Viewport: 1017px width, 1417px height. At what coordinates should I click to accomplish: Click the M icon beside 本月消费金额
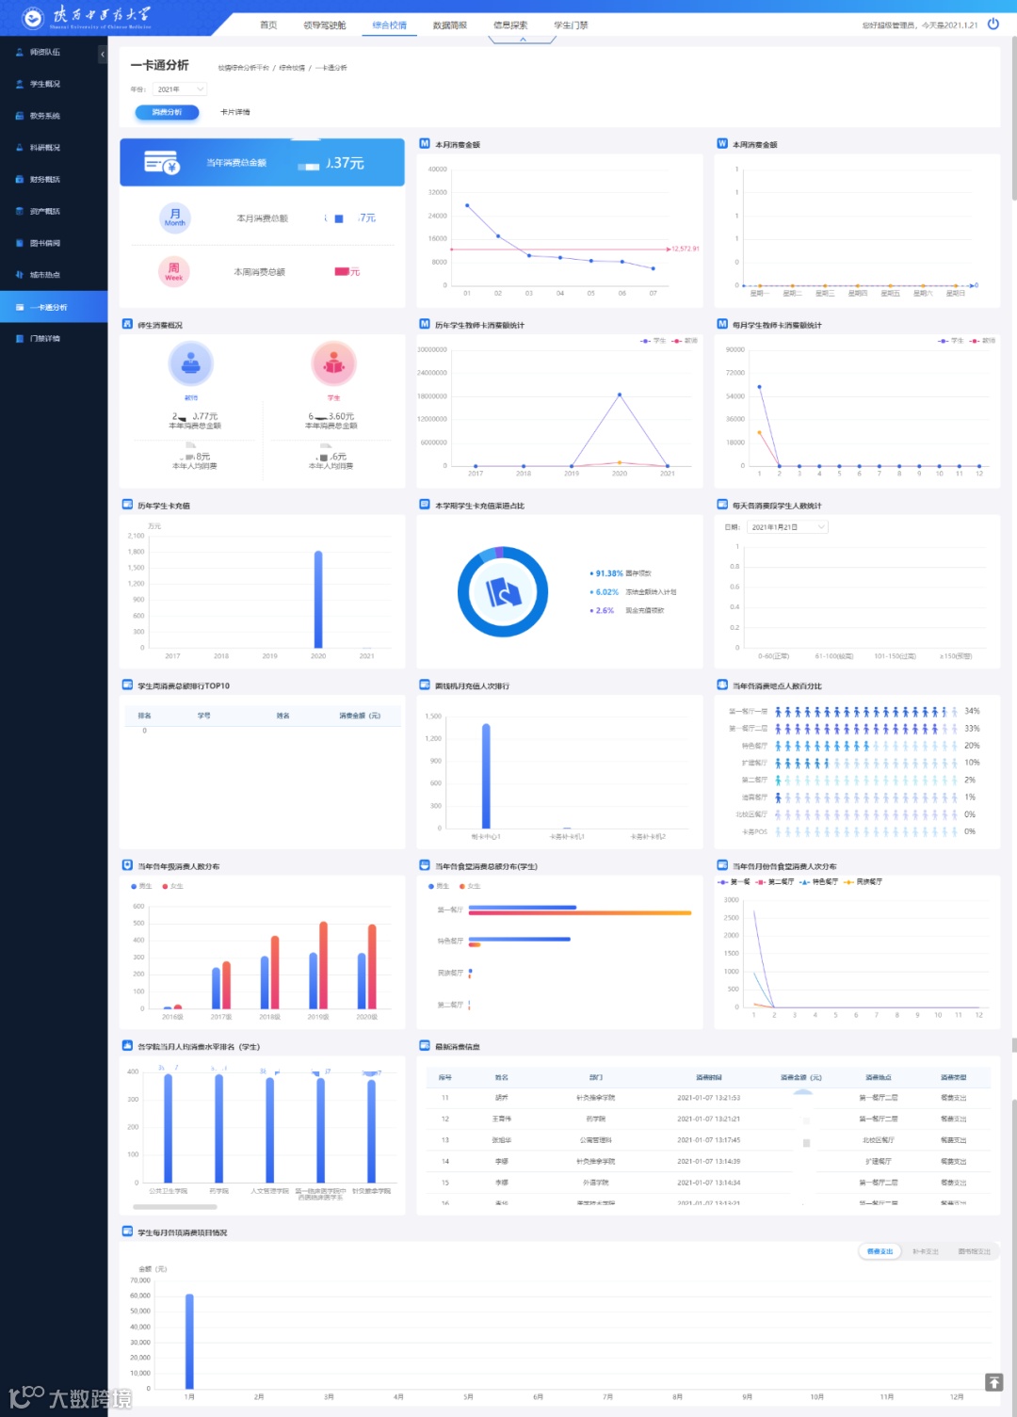pos(425,144)
